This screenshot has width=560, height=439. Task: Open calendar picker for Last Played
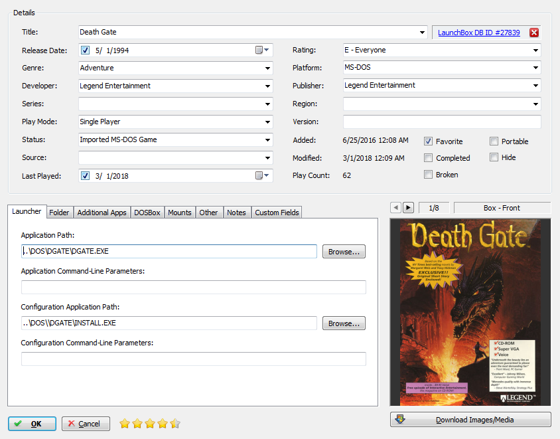point(262,175)
